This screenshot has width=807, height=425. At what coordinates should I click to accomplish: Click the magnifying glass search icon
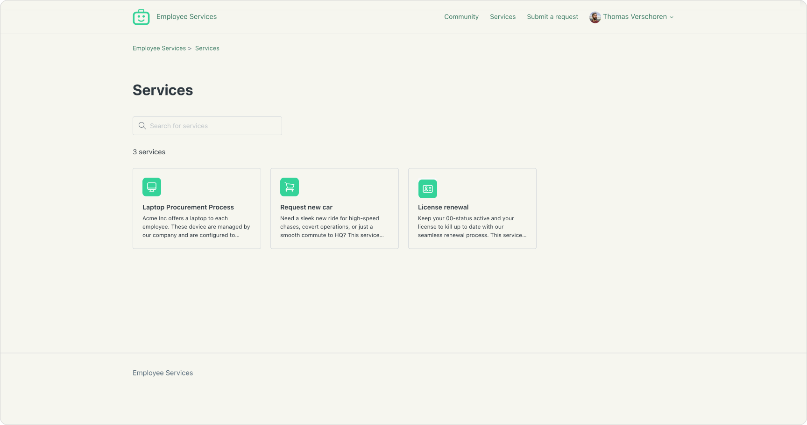coord(142,126)
